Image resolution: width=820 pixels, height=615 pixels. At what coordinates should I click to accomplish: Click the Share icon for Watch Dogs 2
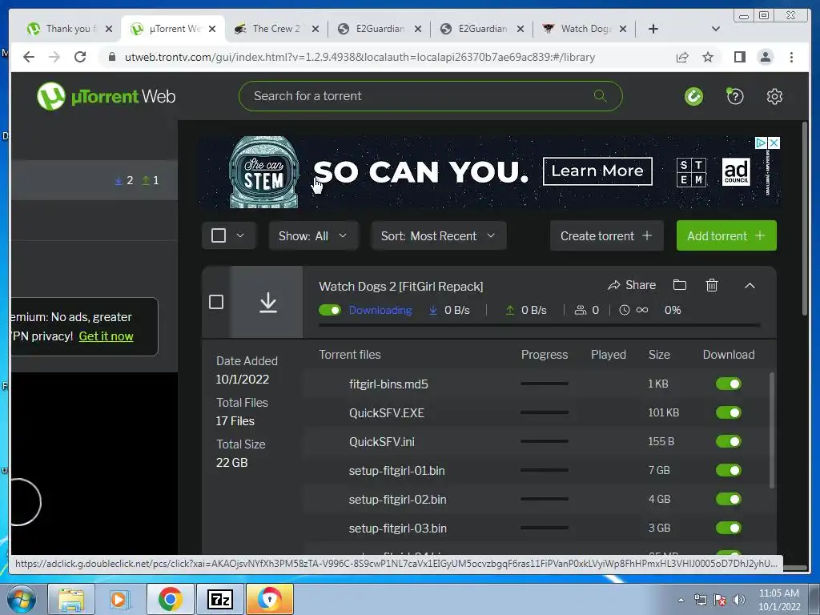click(632, 285)
